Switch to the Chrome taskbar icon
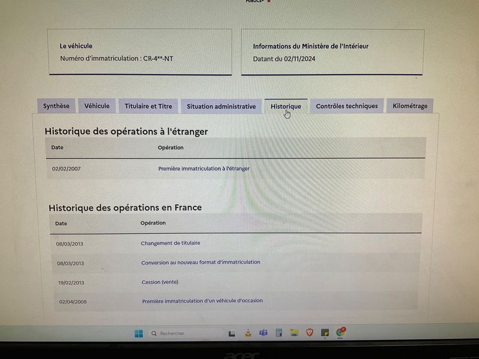479x359 pixels. (x=340, y=332)
